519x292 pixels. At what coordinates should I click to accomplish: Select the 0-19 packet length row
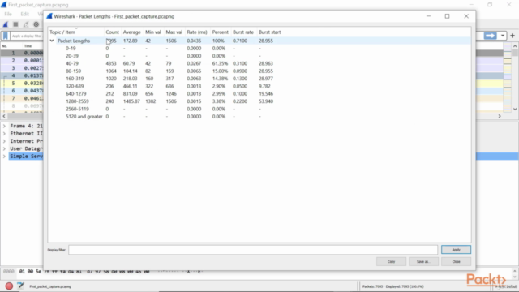pos(259,49)
